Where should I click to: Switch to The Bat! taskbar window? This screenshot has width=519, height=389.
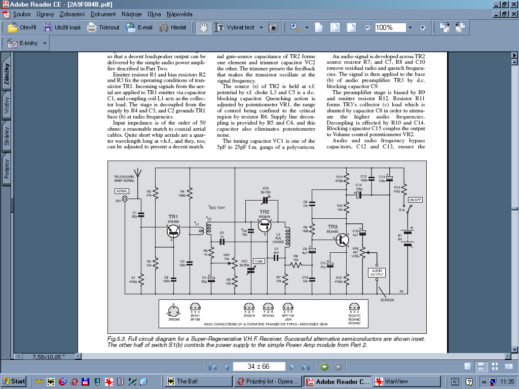tap(198, 381)
